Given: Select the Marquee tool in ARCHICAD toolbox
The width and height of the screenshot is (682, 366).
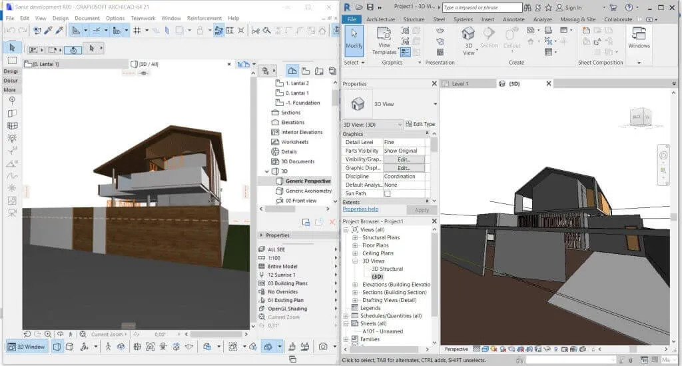Looking at the screenshot, I should point(12,60).
